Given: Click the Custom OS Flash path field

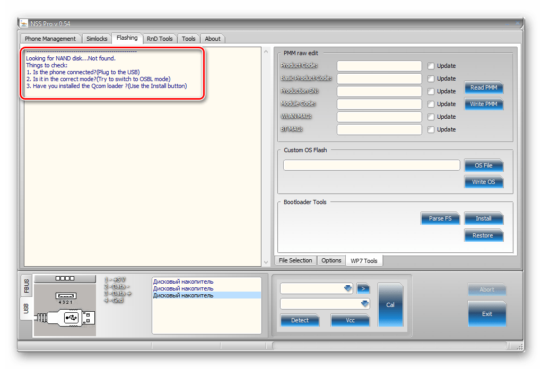Looking at the screenshot, I should pyautogui.click(x=372, y=165).
